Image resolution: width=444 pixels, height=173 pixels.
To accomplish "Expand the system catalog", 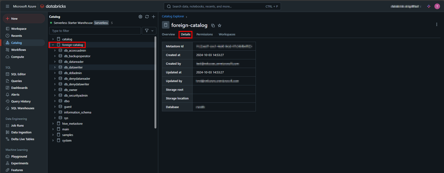I will [53, 141].
